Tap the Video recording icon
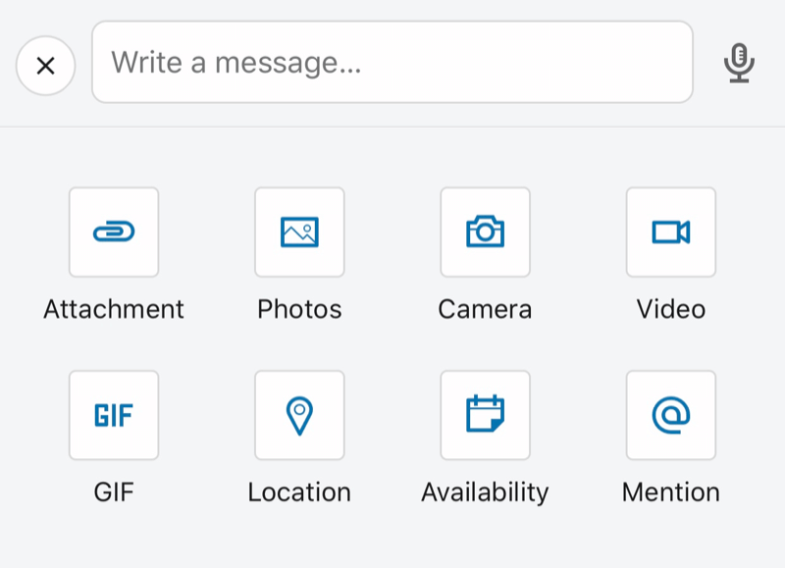785x568 pixels. coord(670,232)
